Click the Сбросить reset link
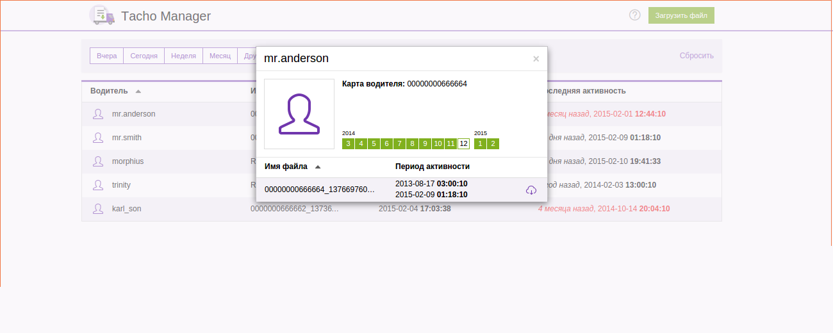 point(697,56)
